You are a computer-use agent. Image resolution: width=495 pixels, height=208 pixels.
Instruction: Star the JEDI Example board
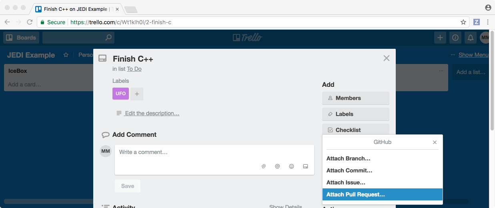click(x=66, y=55)
